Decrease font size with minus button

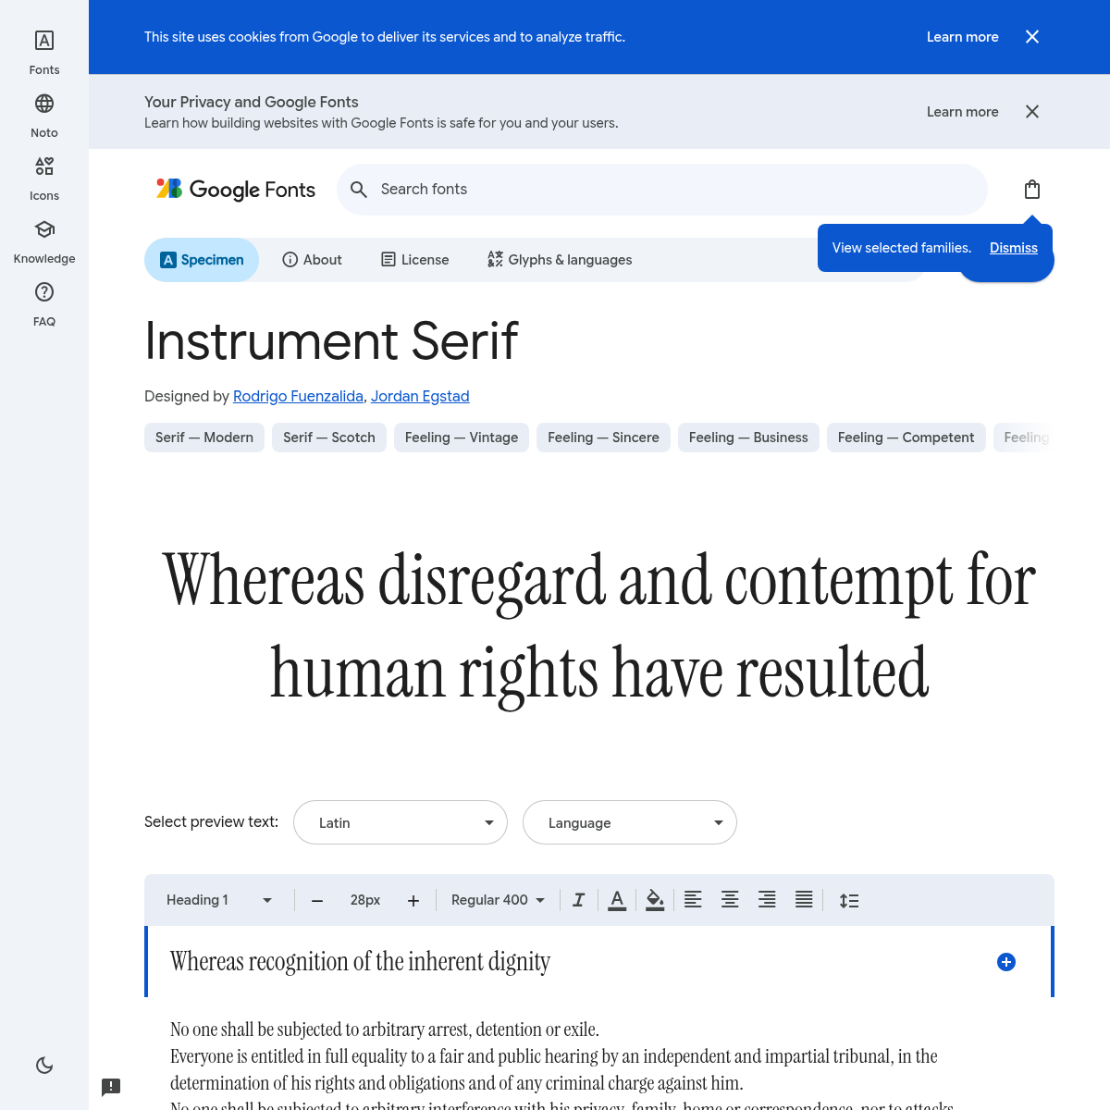pyautogui.click(x=317, y=901)
